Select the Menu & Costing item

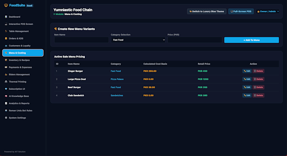pyautogui.click(x=23, y=53)
